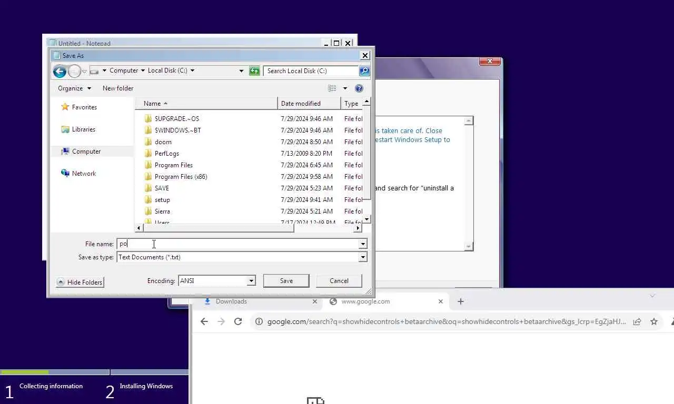Viewport: 674px width, 404px height.
Task: Click the Type column header
Action: click(352, 104)
